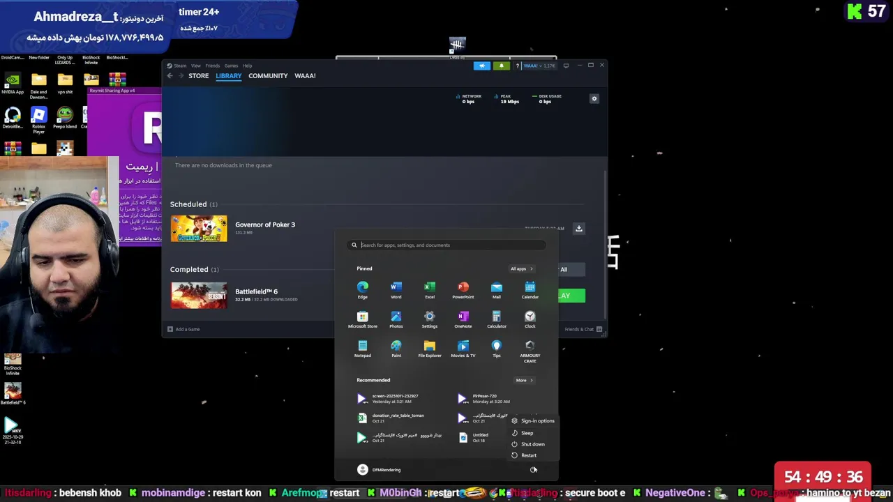Open the WAAA! profile tab
Screen dimensions: 893x502
[x=305, y=76]
